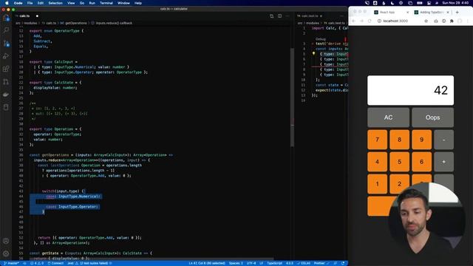Image resolution: width=473 pixels, height=266 pixels.
Task: Click the open changes icon in the editor toolbar
Action: click(271, 16)
